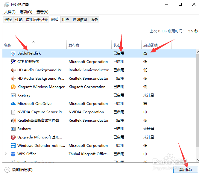The width and height of the screenshot is (199, 175).
Task: Select the Kxetray row name
Action: tap(24, 95)
